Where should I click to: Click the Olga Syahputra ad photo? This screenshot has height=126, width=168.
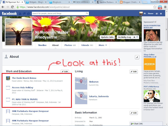152,35
